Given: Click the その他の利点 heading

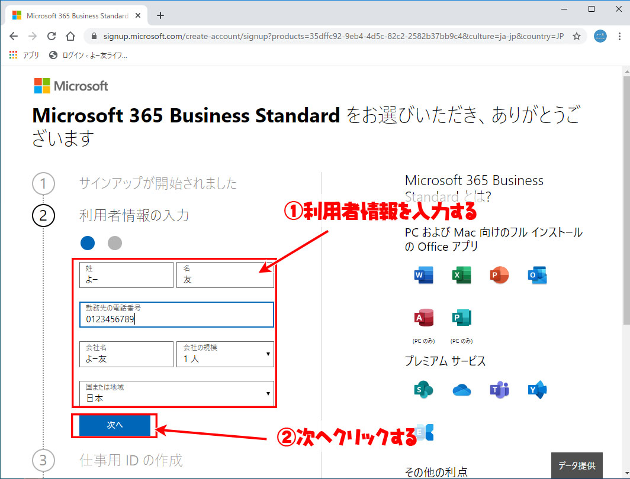Looking at the screenshot, I should pos(436,472).
